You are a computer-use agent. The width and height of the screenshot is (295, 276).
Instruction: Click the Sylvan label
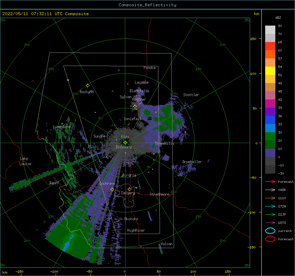click(126, 97)
